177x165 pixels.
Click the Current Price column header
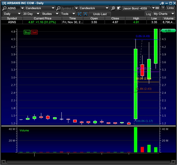click(x=42, y=19)
